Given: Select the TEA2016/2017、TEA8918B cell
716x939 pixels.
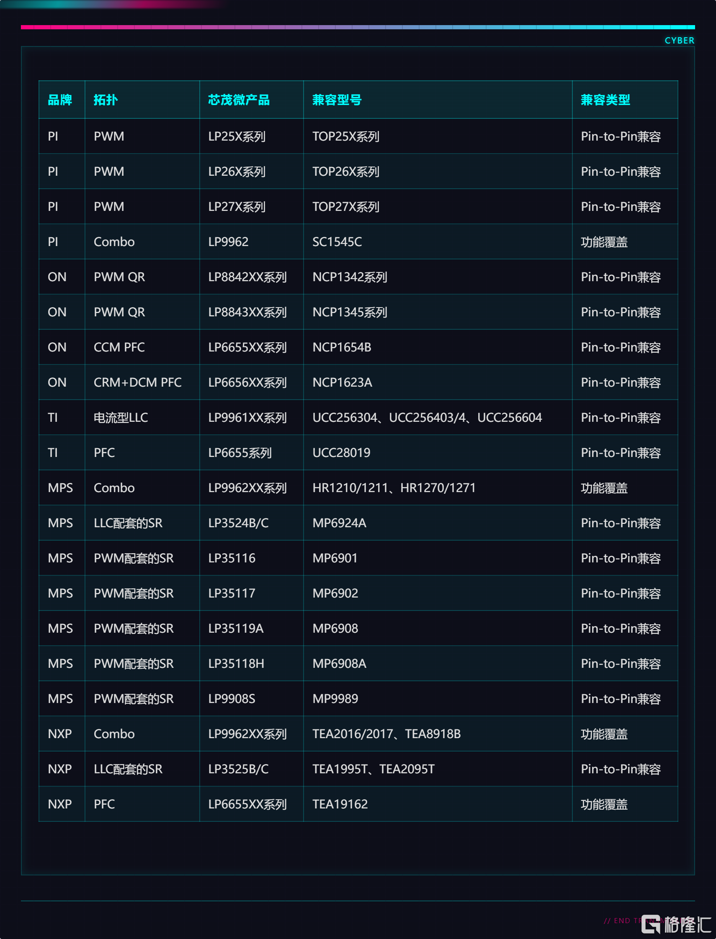Looking at the screenshot, I should [386, 734].
